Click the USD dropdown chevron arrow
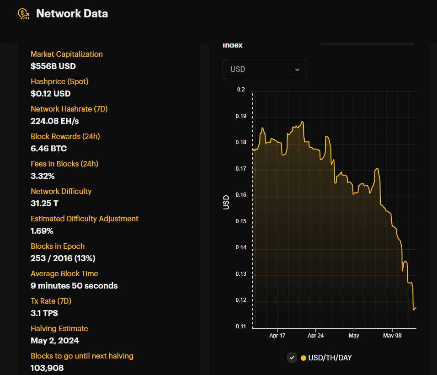Image resolution: width=437 pixels, height=375 pixels. (x=298, y=70)
